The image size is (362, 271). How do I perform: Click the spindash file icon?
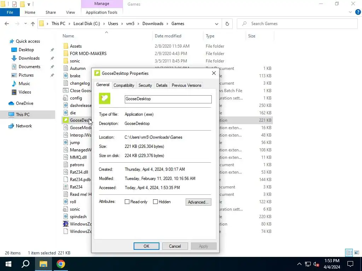(x=66, y=216)
